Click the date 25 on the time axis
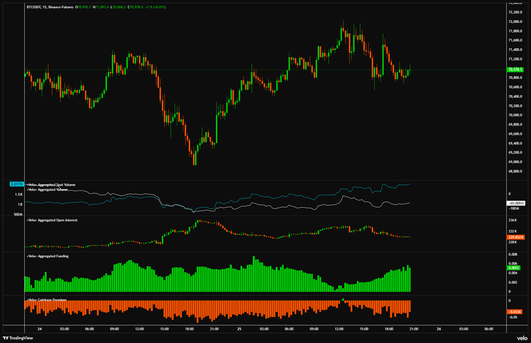 (239, 329)
